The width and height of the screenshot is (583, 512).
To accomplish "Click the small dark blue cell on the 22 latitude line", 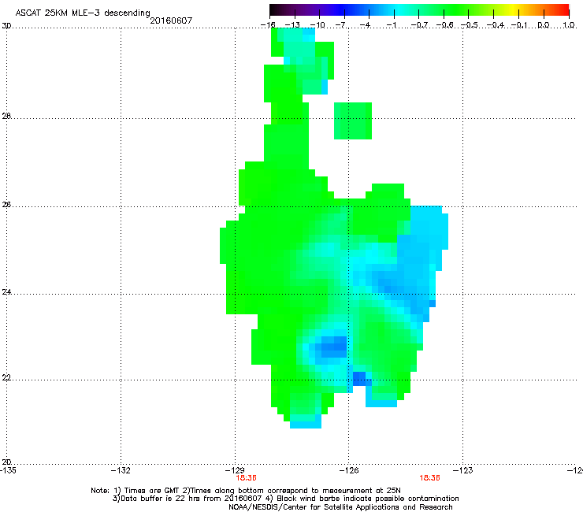I will pyautogui.click(x=359, y=379).
